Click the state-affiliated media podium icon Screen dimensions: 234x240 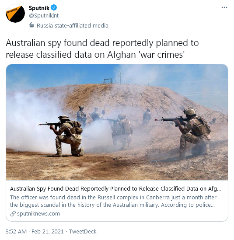pyautogui.click(x=31, y=25)
